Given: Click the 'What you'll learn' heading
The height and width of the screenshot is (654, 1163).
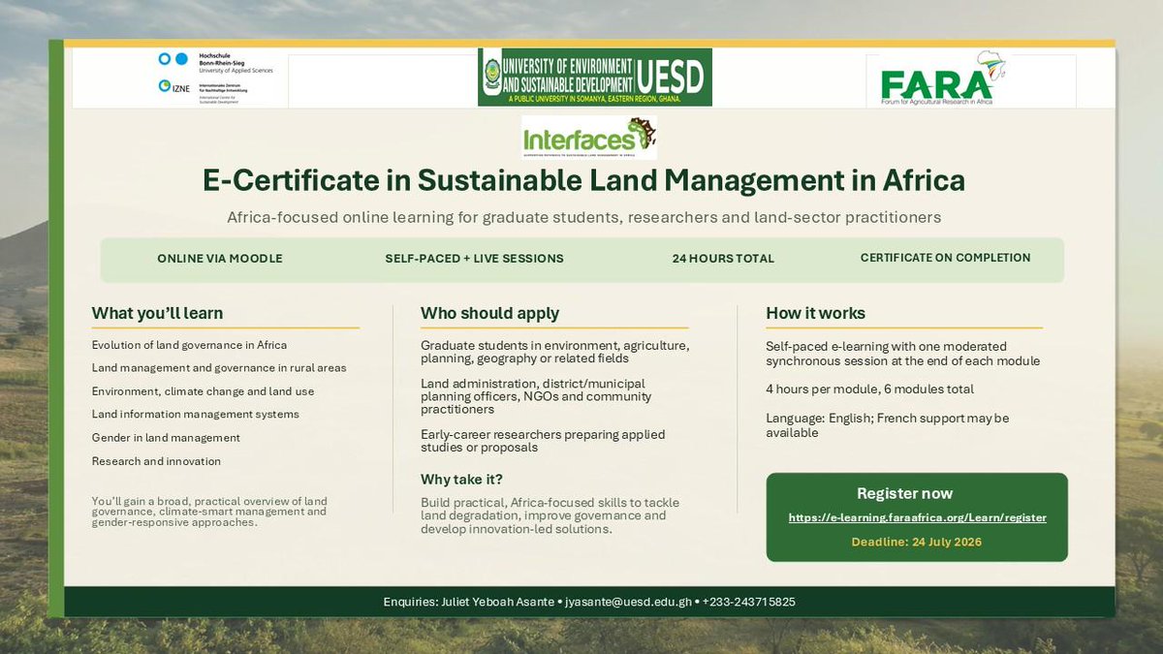Looking at the screenshot, I should coord(157,313).
